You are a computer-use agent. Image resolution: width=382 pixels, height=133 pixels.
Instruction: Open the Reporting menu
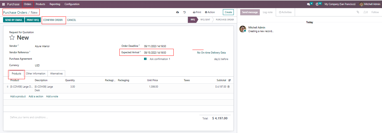point(55,4)
